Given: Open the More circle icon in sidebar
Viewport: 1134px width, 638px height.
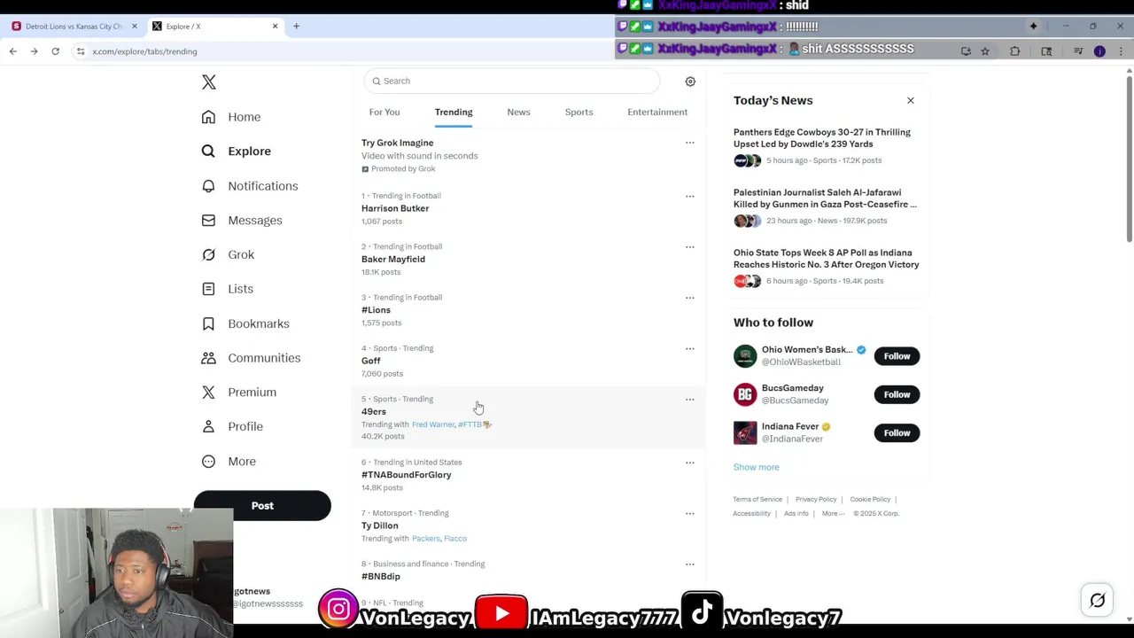Looking at the screenshot, I should pos(208,461).
